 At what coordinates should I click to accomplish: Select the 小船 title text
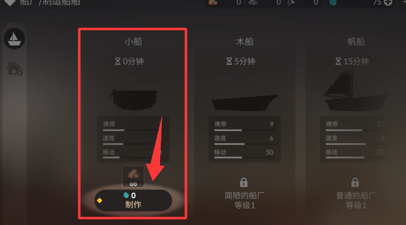coord(133,42)
